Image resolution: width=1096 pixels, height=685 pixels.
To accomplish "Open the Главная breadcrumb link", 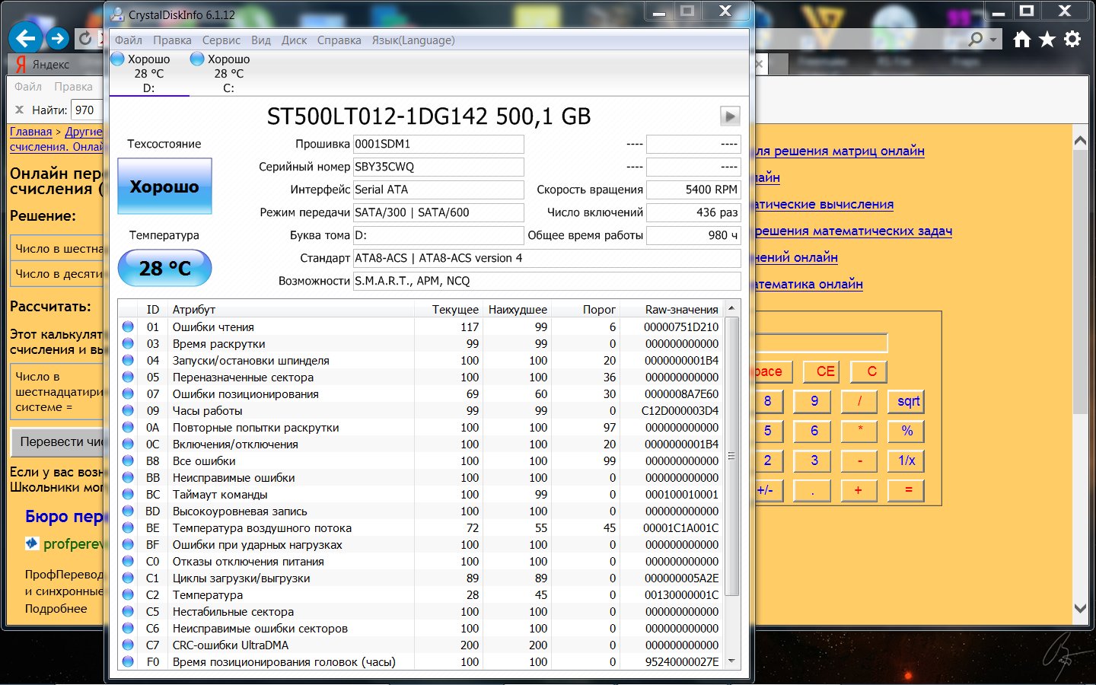I will (x=31, y=132).
